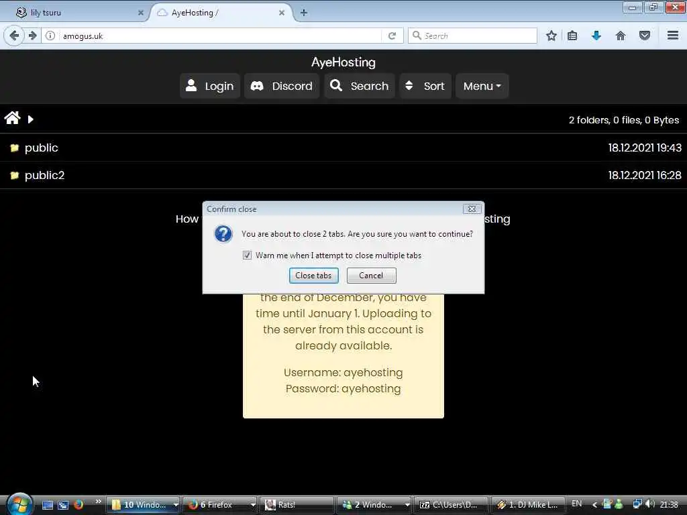Open the 2 Windows taskbar group
This screenshot has width=687, height=515.
[x=374, y=505]
